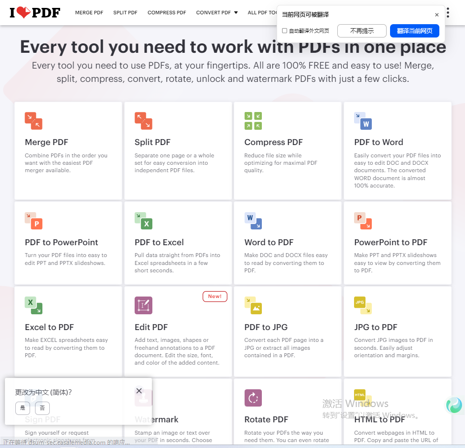Click the PowerPoint to PDF description text
The image size is (465, 448).
coord(397,262)
